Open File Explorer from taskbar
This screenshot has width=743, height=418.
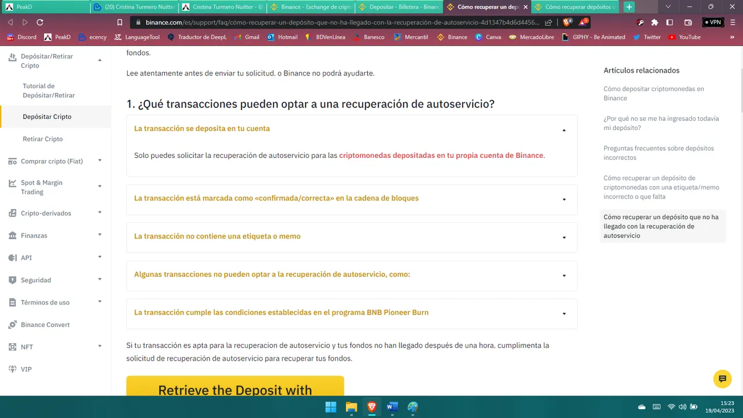pyautogui.click(x=351, y=406)
